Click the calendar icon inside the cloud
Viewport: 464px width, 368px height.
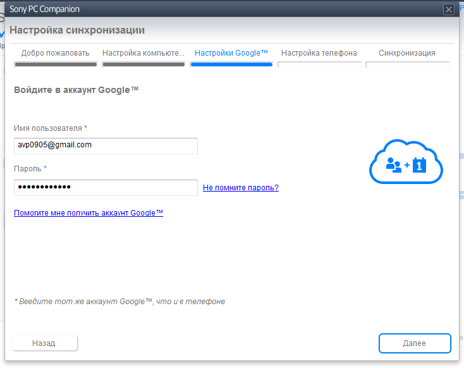click(x=420, y=166)
